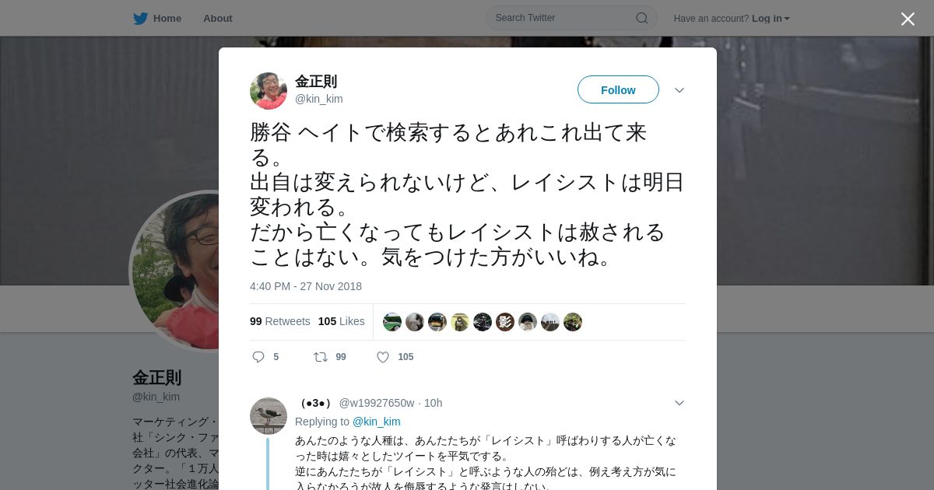Open the tweet timestamp 4:40 PM - 27 Nov 2018
The height and width of the screenshot is (490, 934).
pyautogui.click(x=306, y=286)
